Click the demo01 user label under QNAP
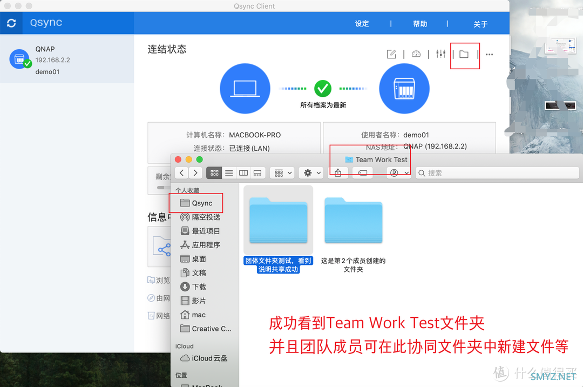Screen dimensions: 583x387 coord(47,72)
